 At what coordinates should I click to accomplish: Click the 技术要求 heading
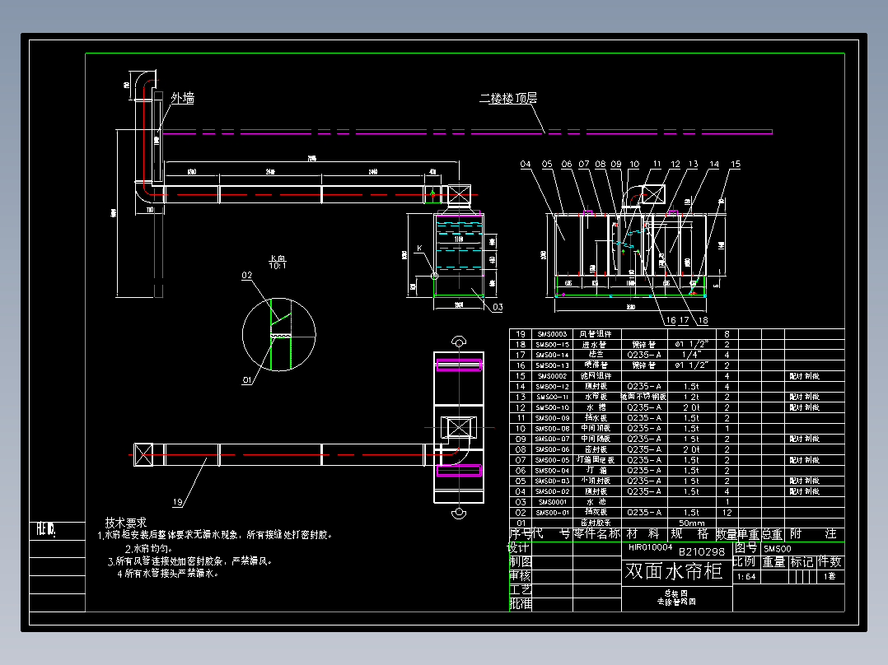click(x=126, y=523)
